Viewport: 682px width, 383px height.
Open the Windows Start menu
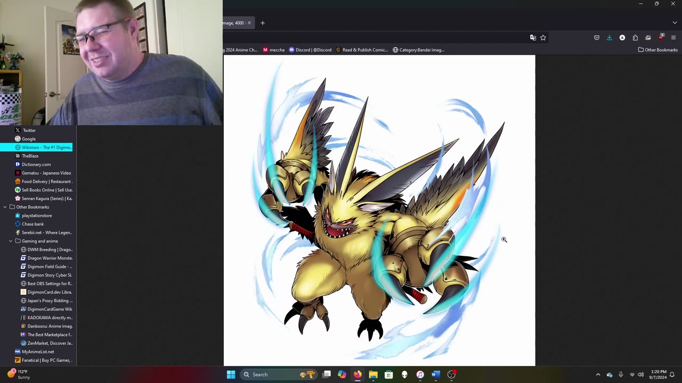click(x=231, y=374)
